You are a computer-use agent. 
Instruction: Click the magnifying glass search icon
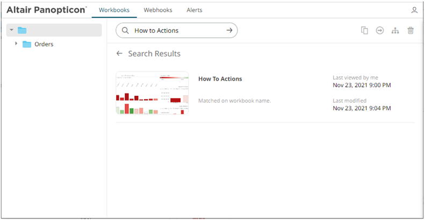point(125,31)
